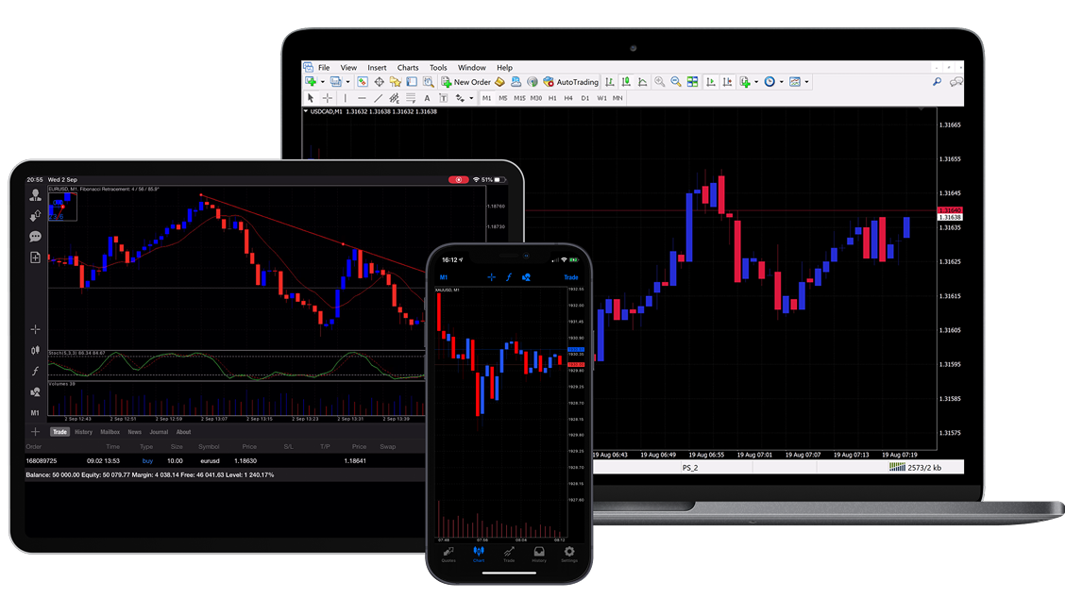The image size is (1065, 598).
Task: Switch to the H4 timeframe
Action: tap(568, 98)
